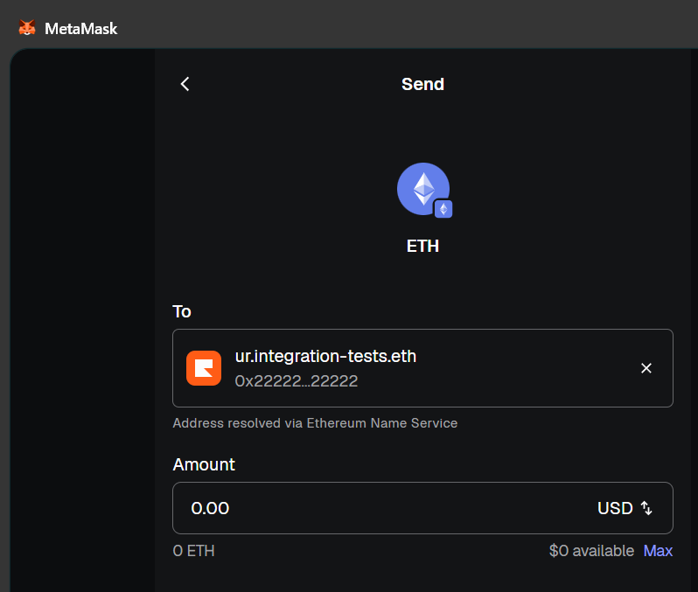Click 'Address resolved via Ethereum Name Service' note
698x592 pixels.
click(315, 423)
